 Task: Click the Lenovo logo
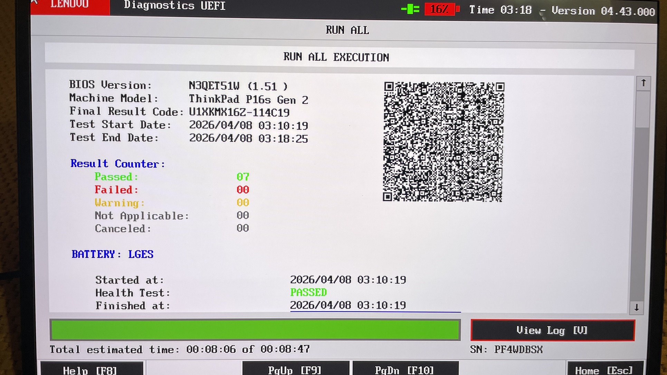click(x=70, y=5)
